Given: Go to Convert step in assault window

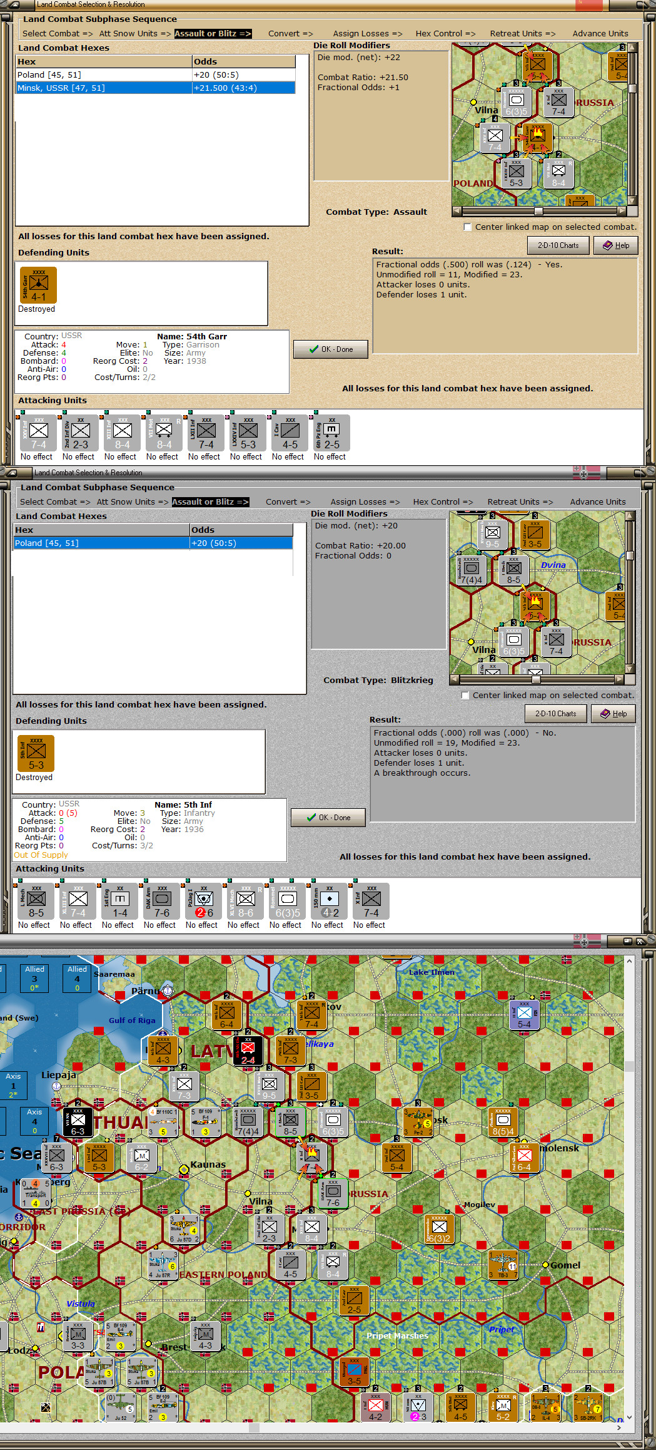Looking at the screenshot, I should 290,34.
